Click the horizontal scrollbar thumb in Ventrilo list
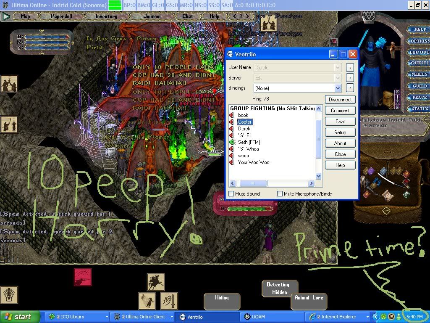 pos(253,183)
